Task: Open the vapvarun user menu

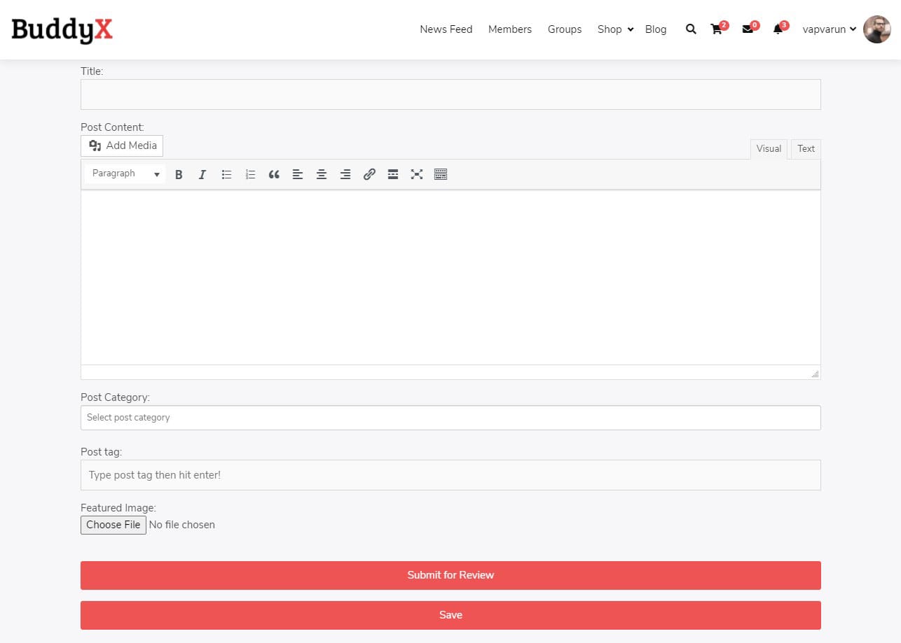Action: (x=829, y=29)
